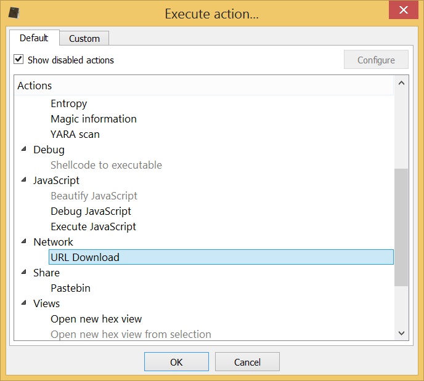Select the Pastebin action
The height and width of the screenshot is (381, 424).
(x=71, y=289)
